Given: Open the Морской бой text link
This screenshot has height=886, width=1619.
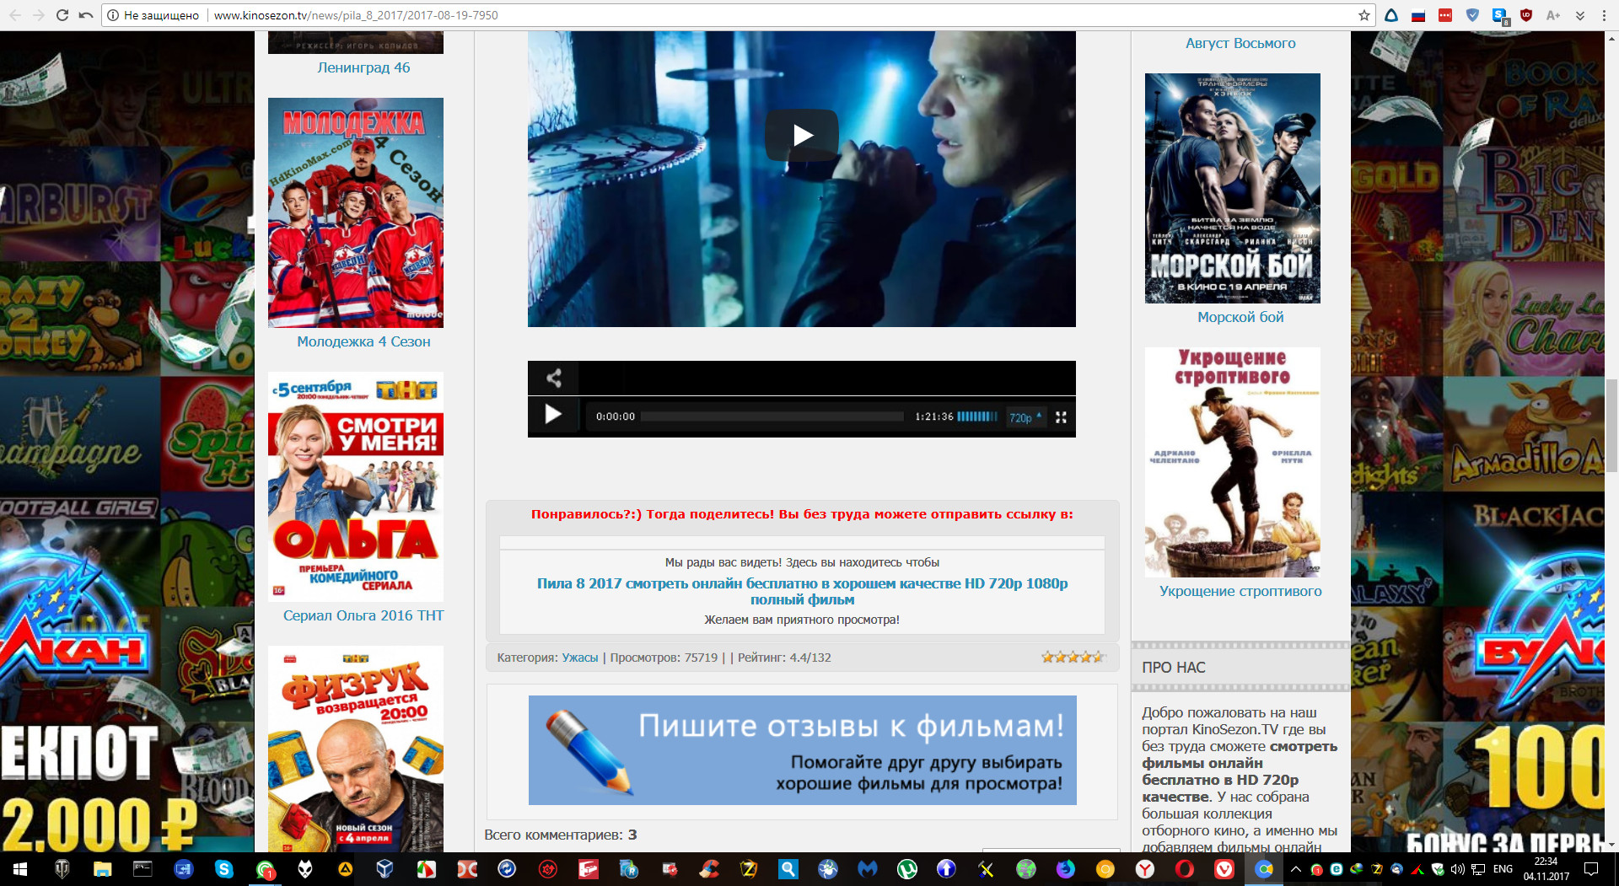Looking at the screenshot, I should point(1240,317).
